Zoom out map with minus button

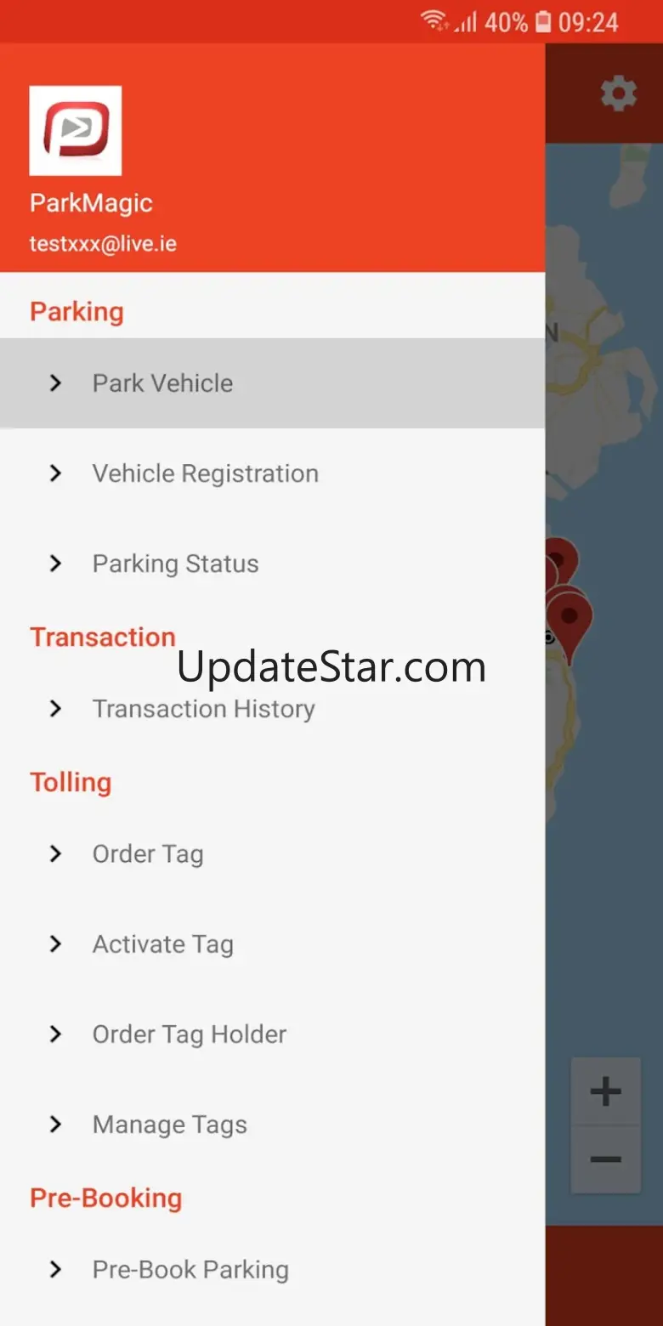pyautogui.click(x=605, y=1159)
